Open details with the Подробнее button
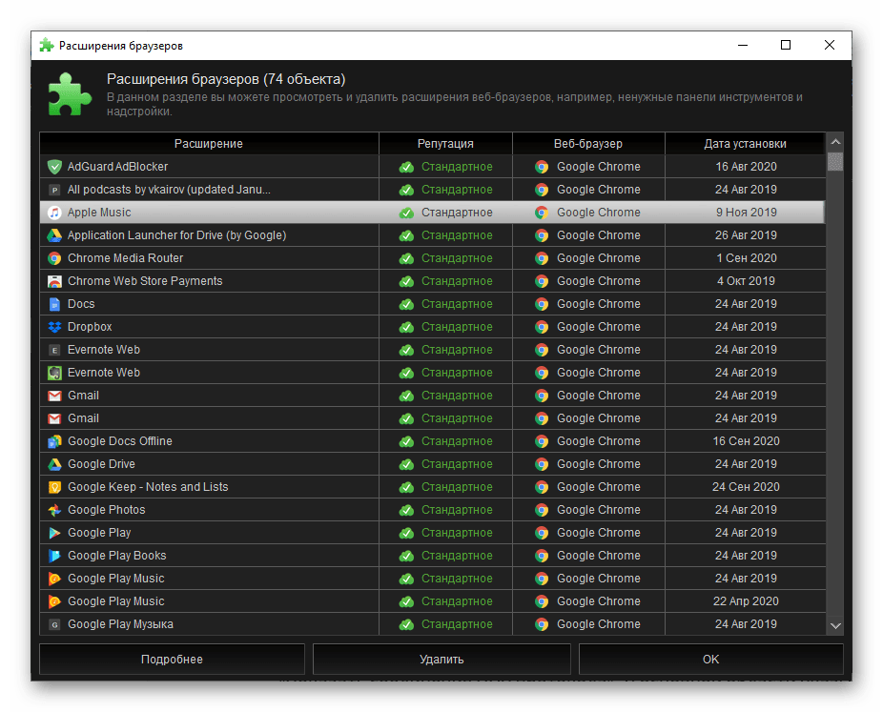883x712 pixels. coord(172,659)
